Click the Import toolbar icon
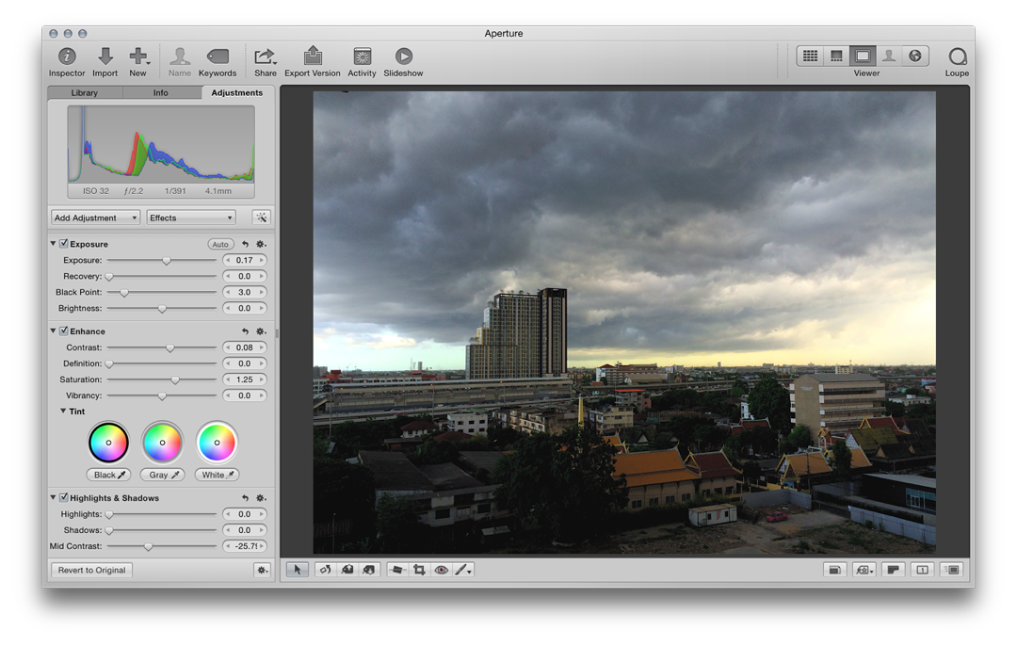This screenshot has height=646, width=1017. tap(105, 62)
